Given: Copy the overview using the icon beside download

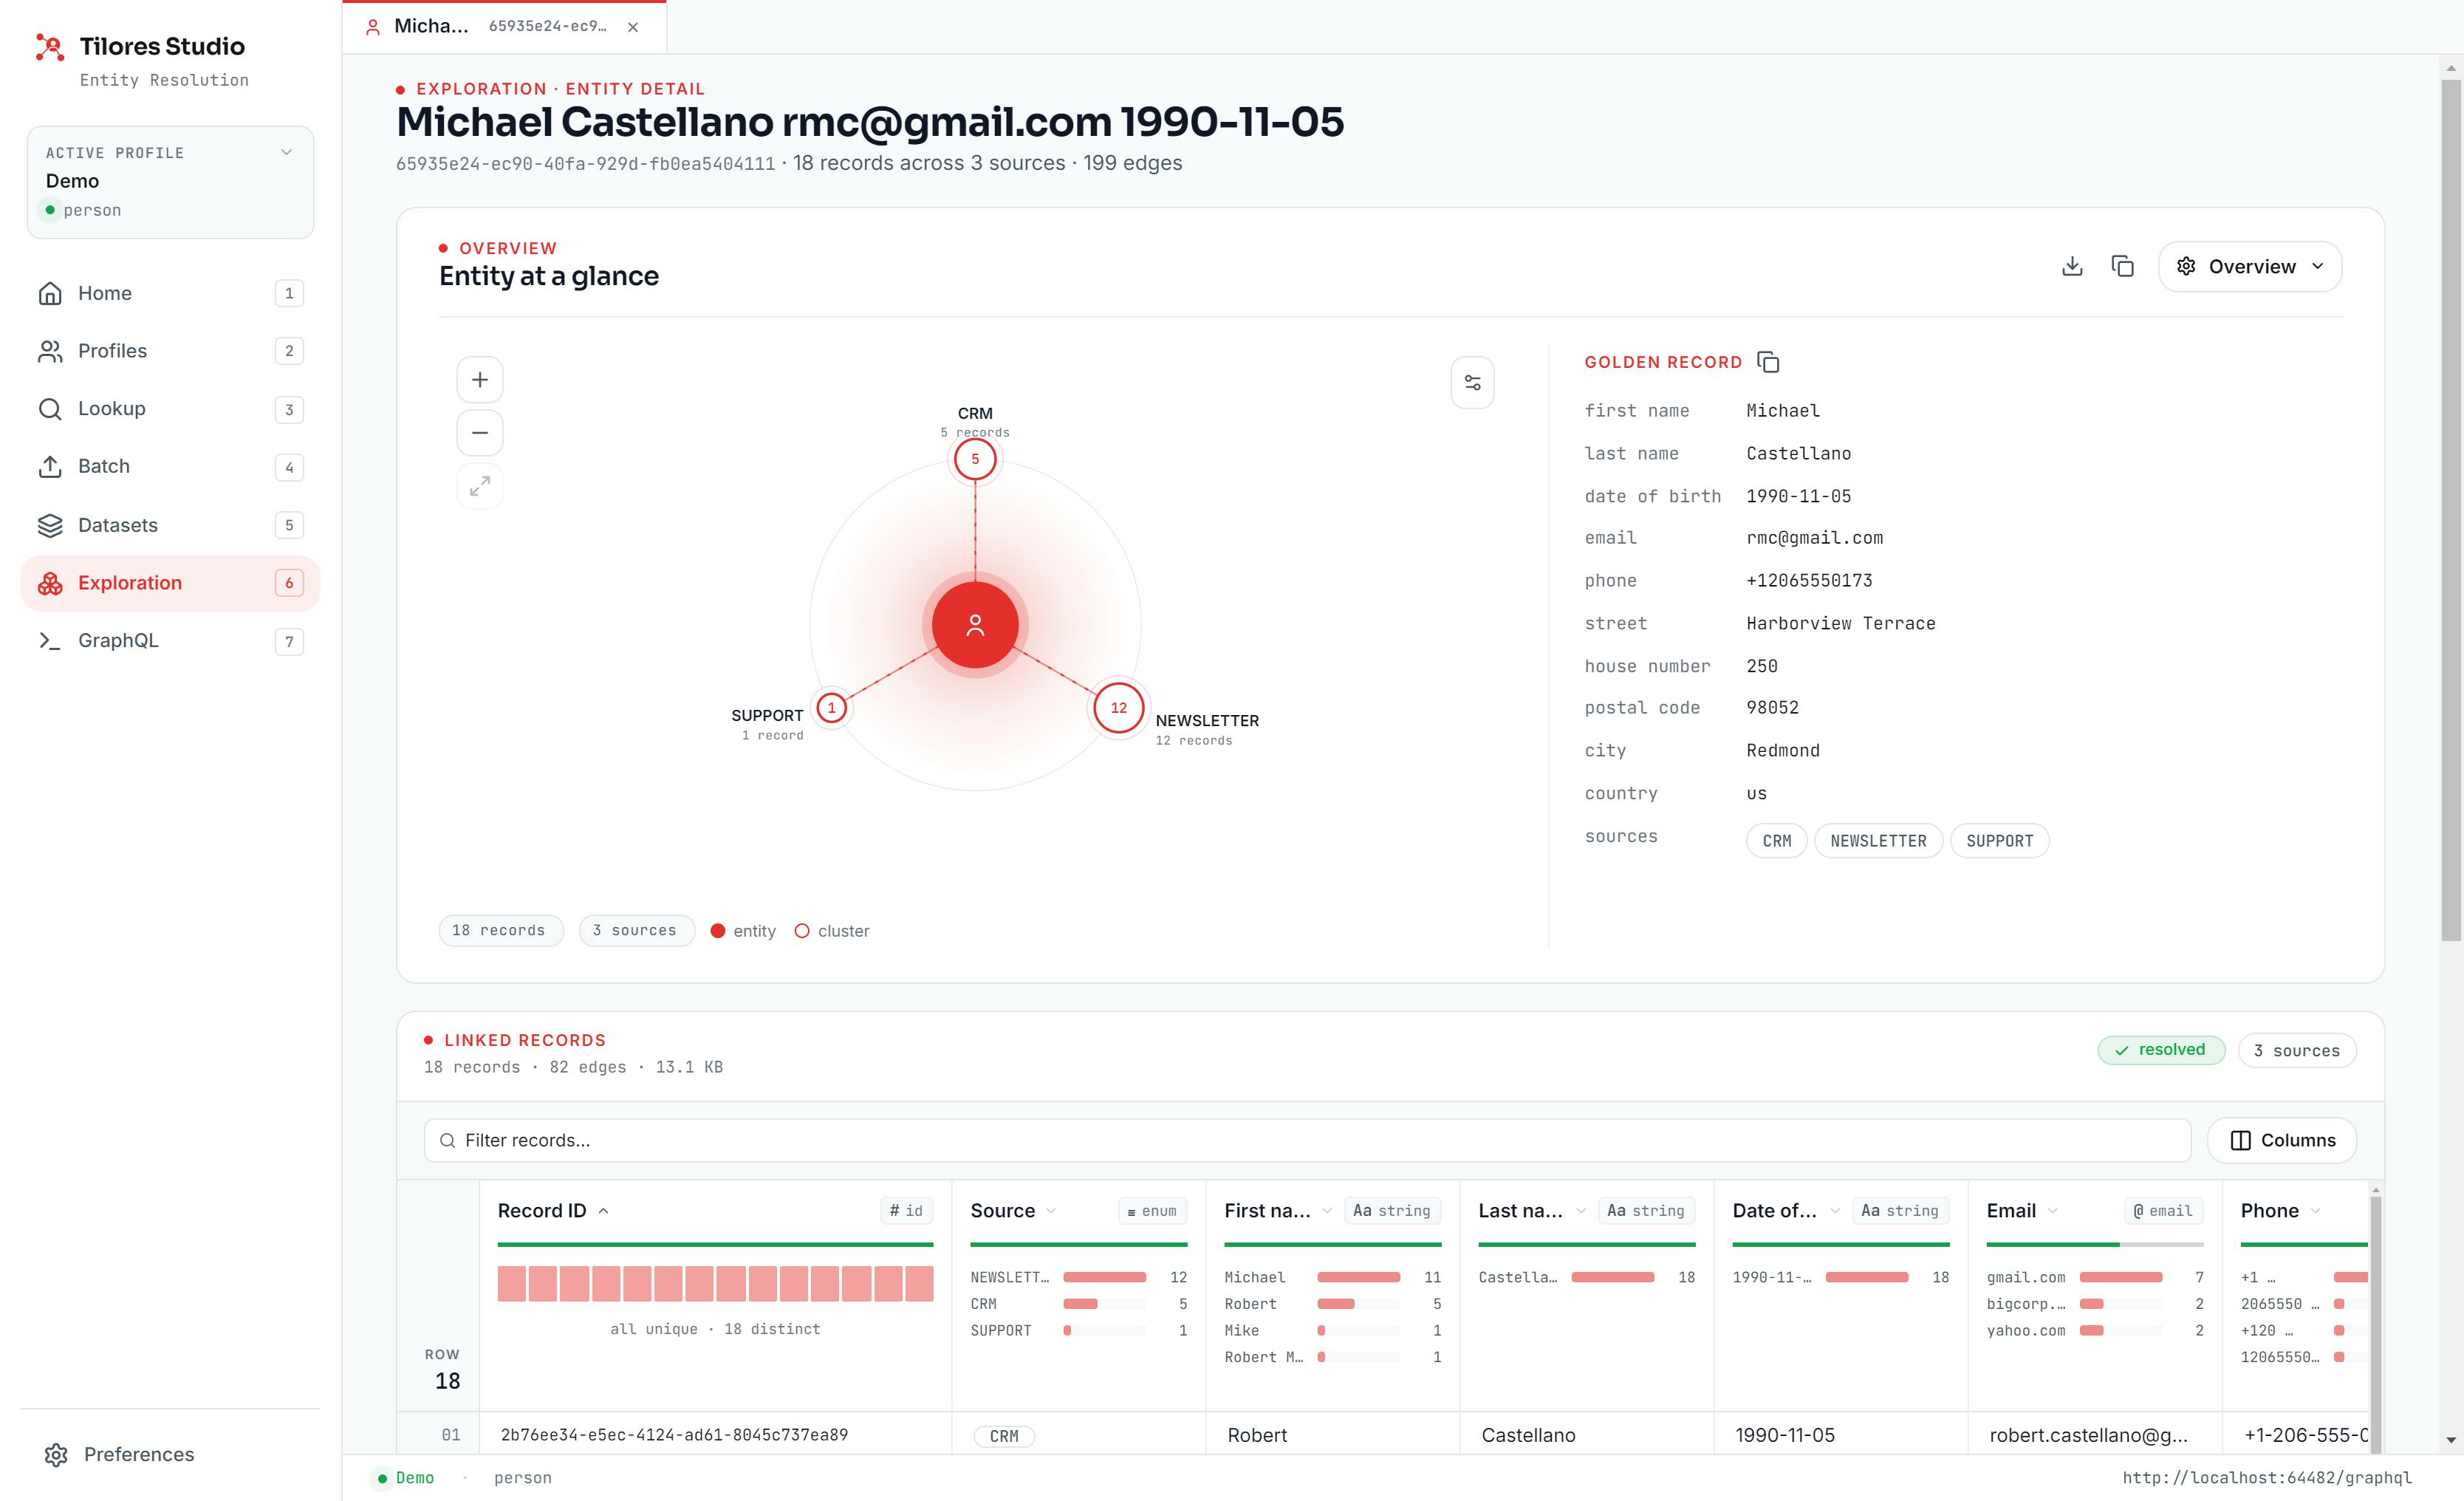Looking at the screenshot, I should point(2122,266).
